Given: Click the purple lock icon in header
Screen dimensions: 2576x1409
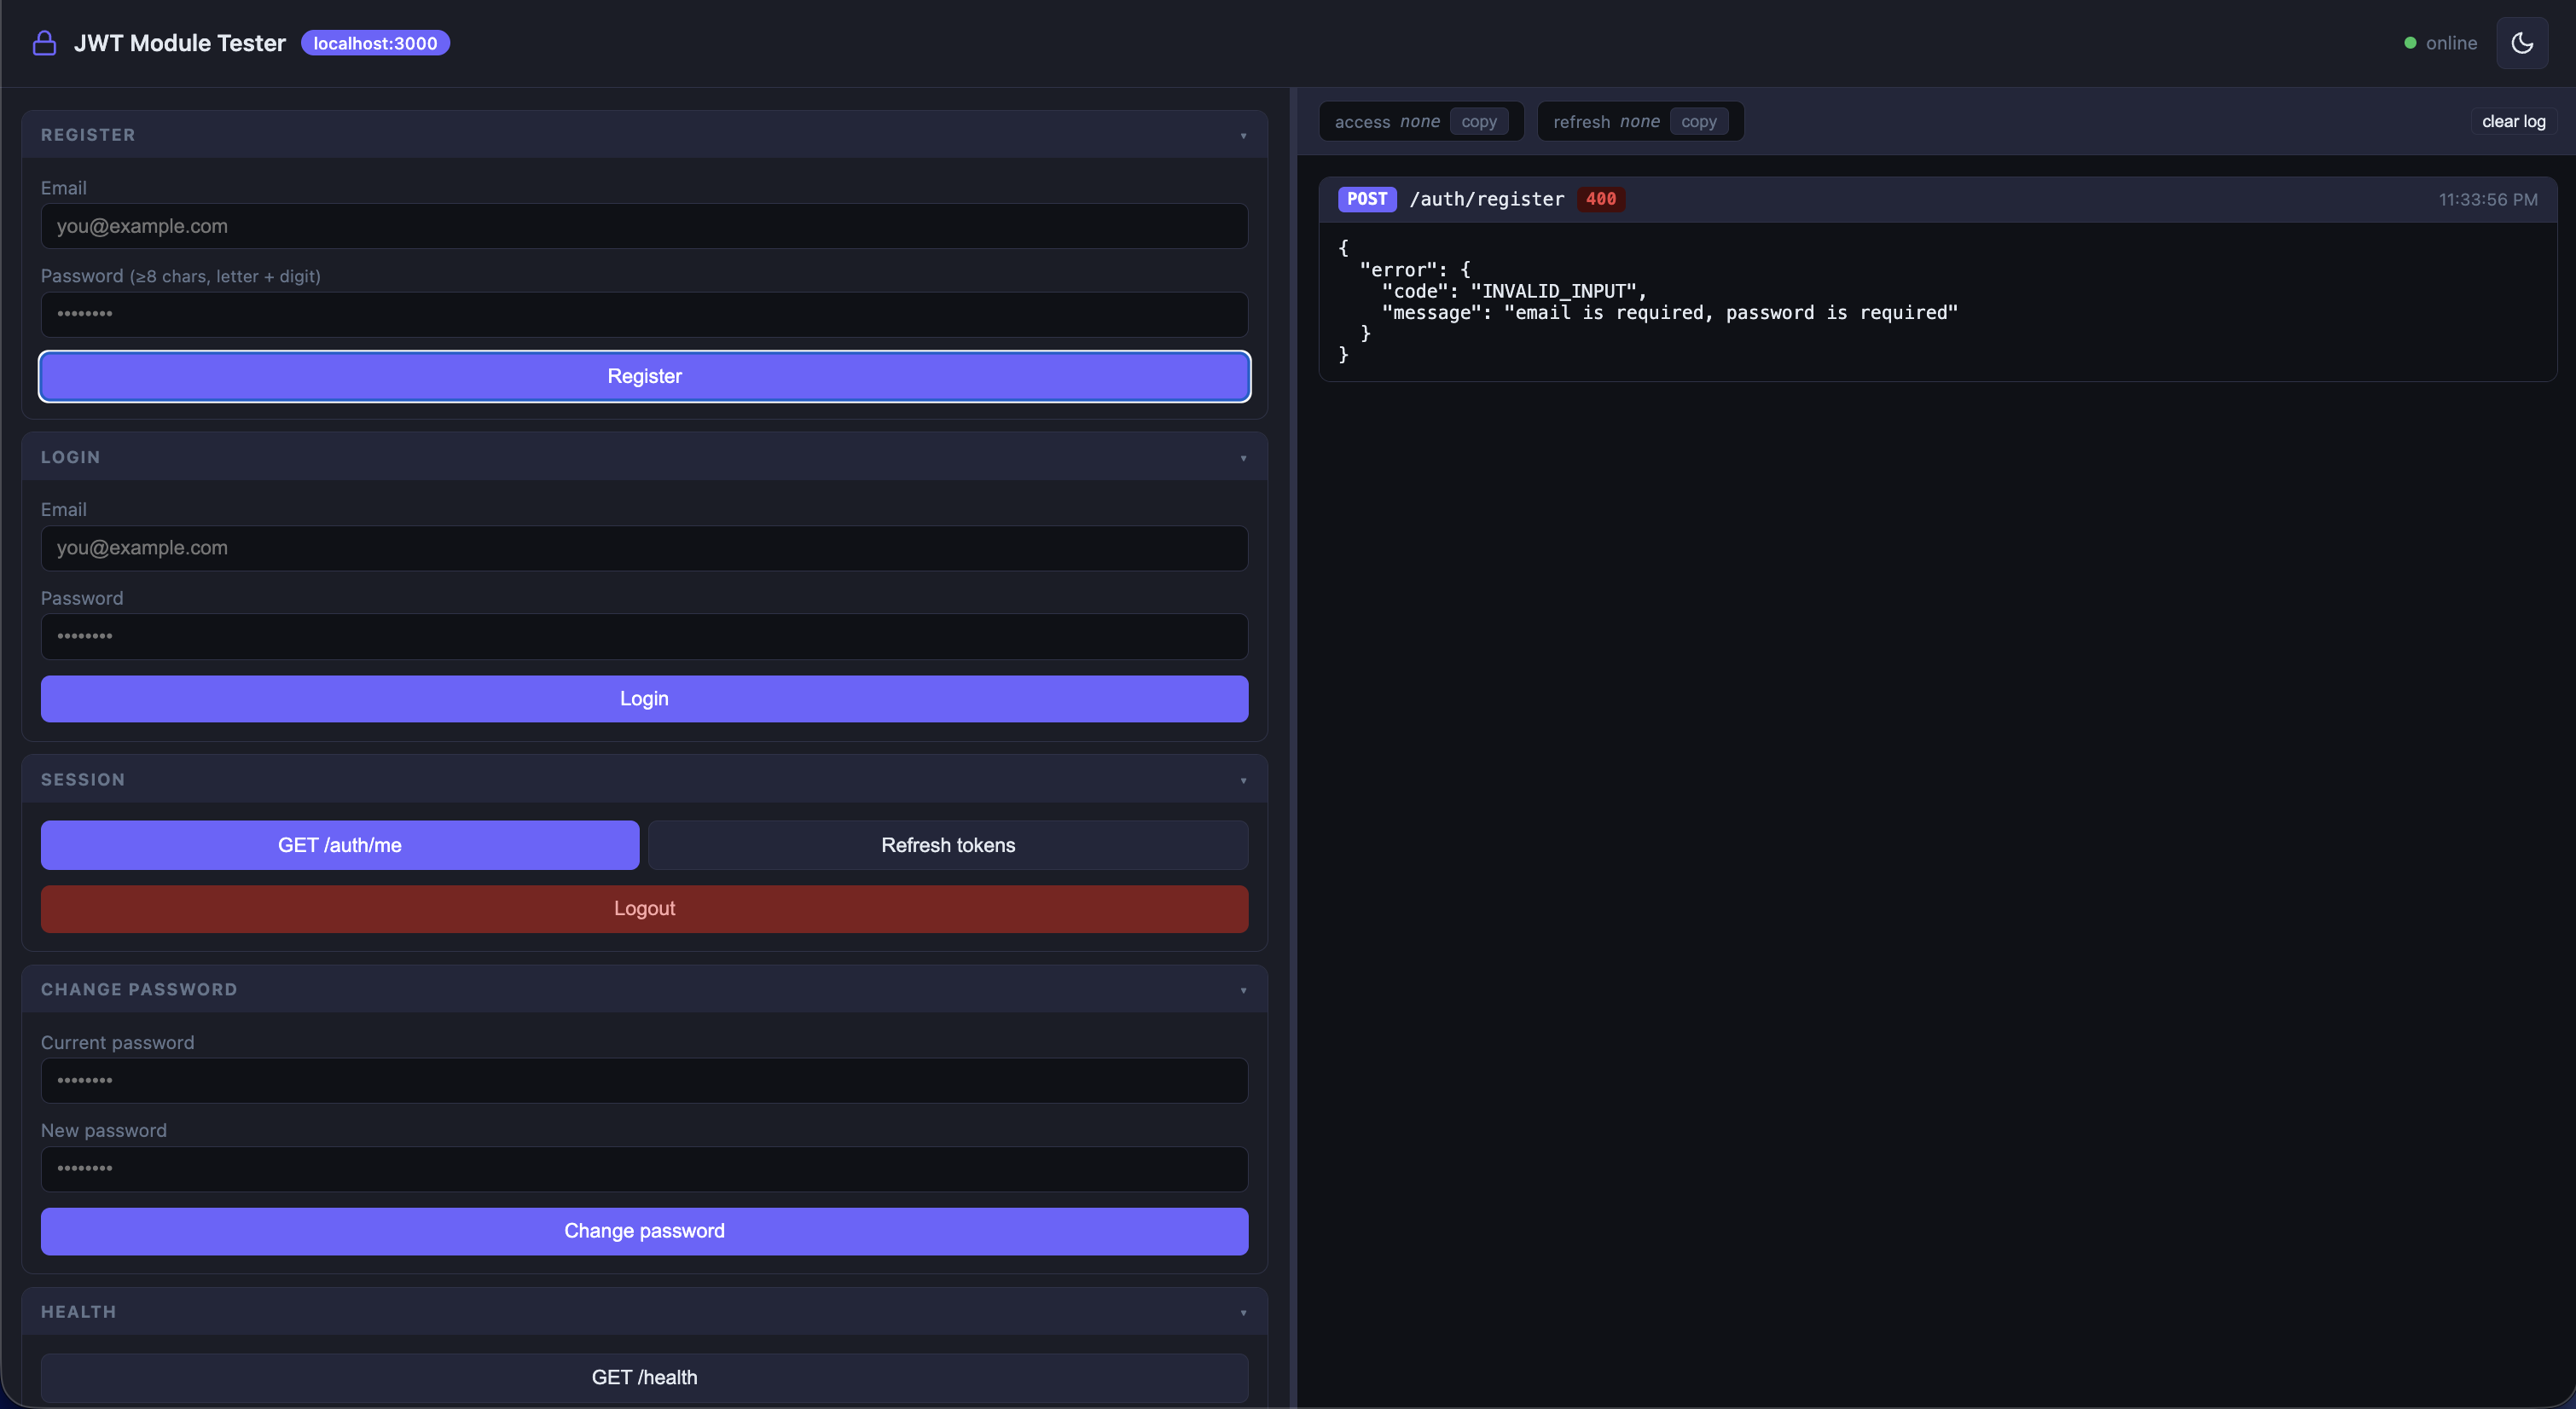Looking at the screenshot, I should [44, 43].
